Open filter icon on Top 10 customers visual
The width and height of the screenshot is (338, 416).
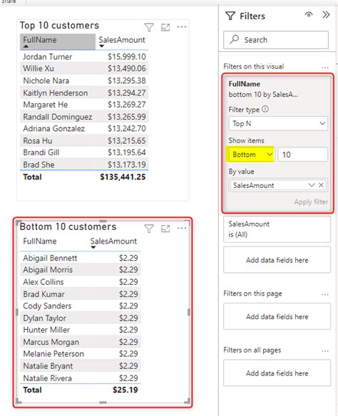point(149,27)
